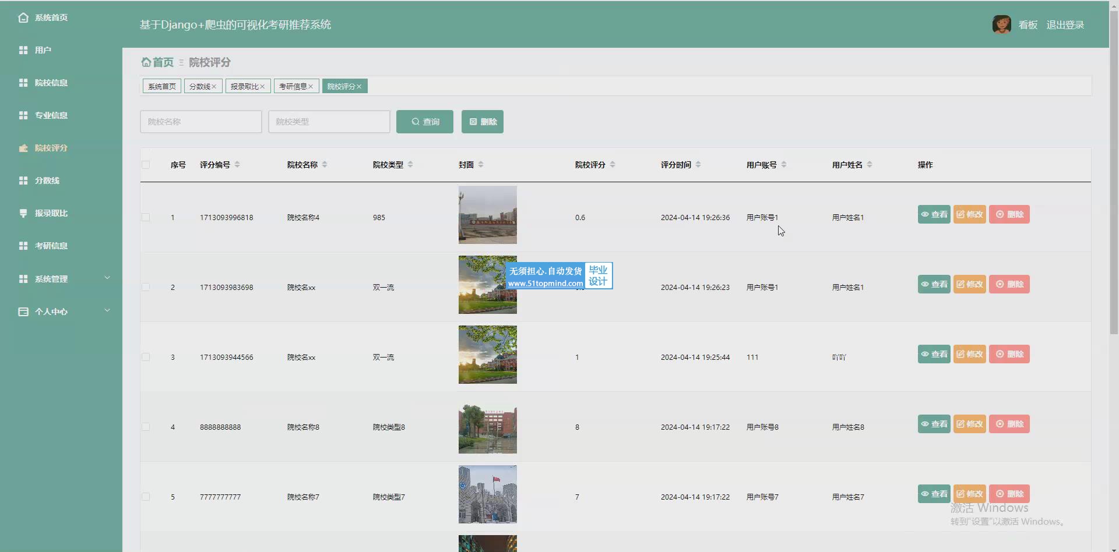Check the row 2 checkbox

click(x=146, y=287)
